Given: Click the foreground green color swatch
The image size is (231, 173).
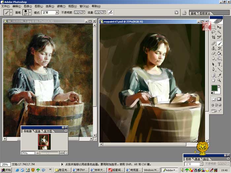Looking at the screenshot, I should pyautogui.click(x=214, y=88).
